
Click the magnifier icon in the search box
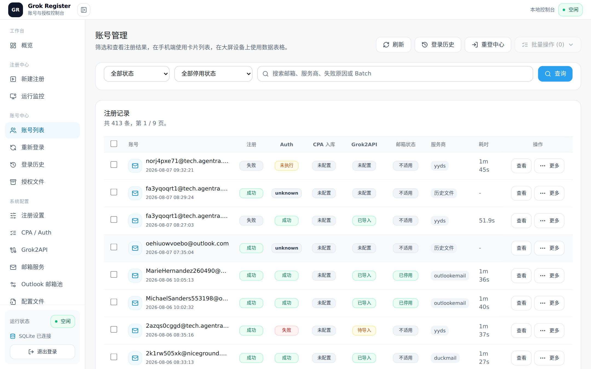(265, 74)
